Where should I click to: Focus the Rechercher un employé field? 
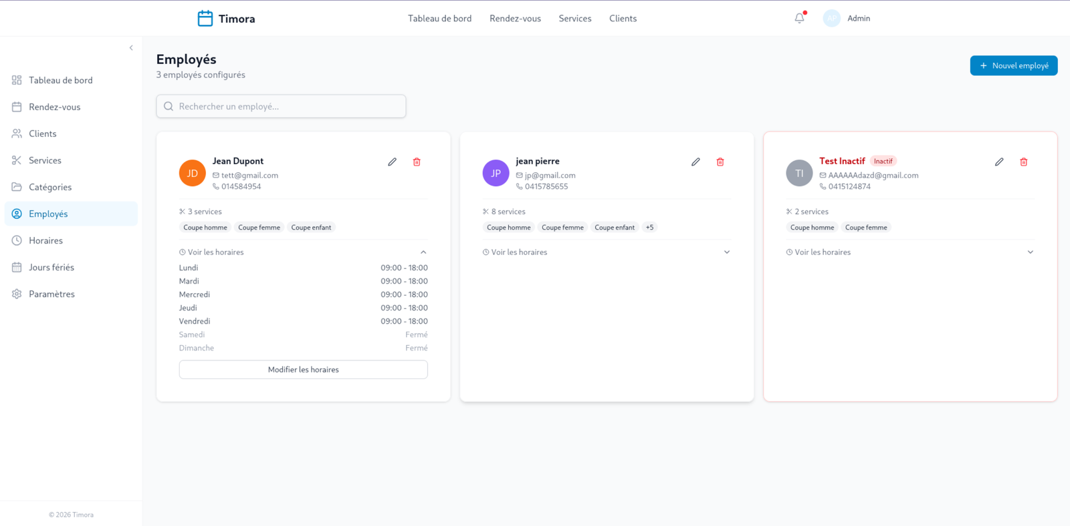(281, 106)
